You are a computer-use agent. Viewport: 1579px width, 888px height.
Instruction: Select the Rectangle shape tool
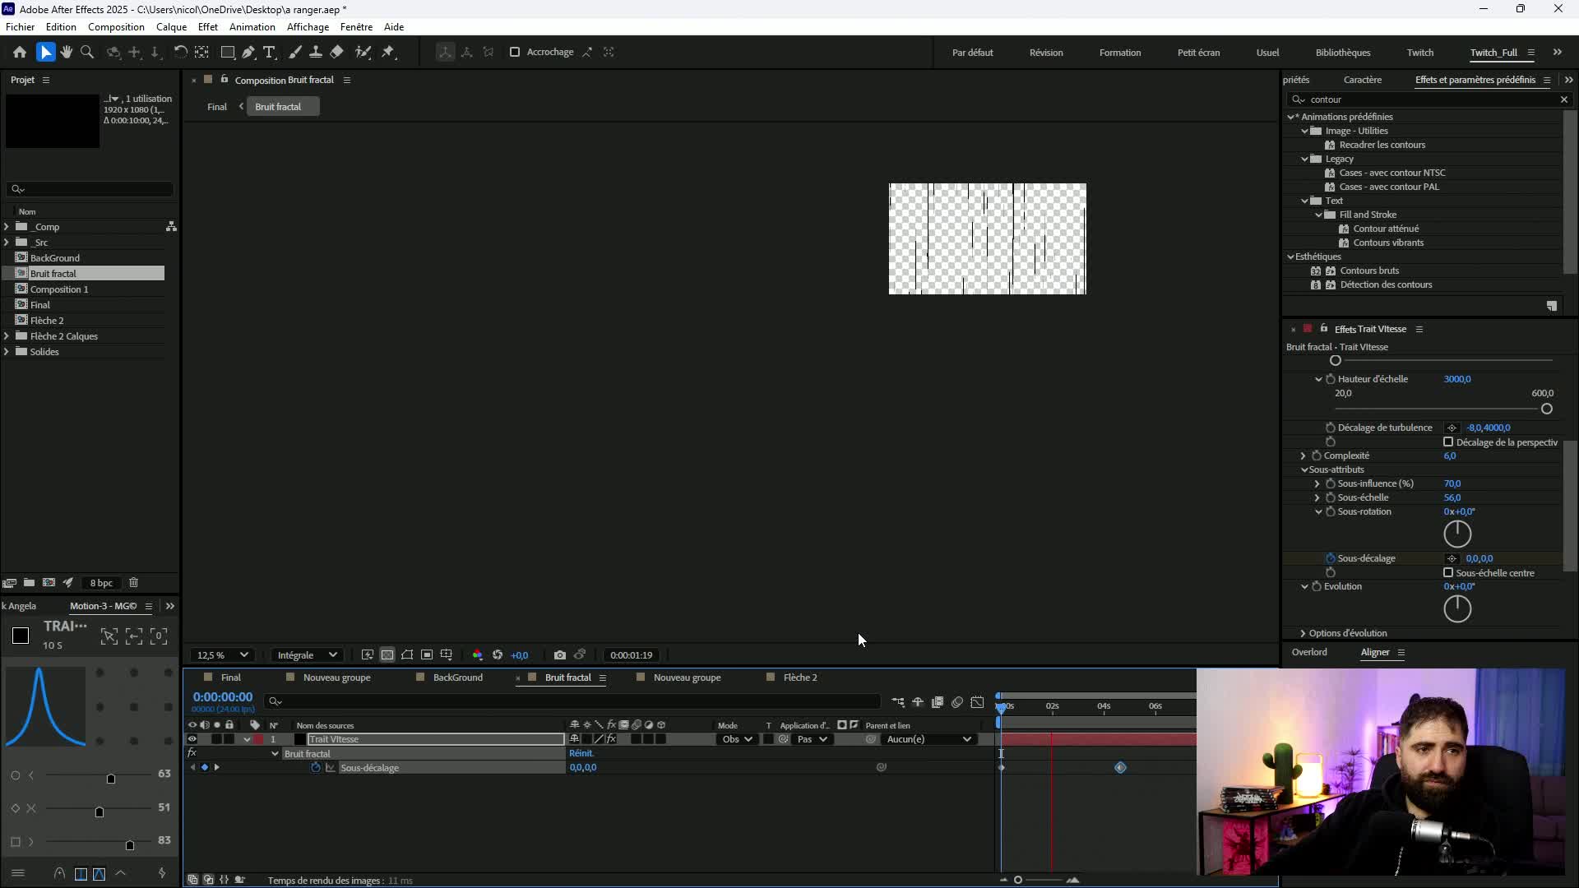point(228,52)
